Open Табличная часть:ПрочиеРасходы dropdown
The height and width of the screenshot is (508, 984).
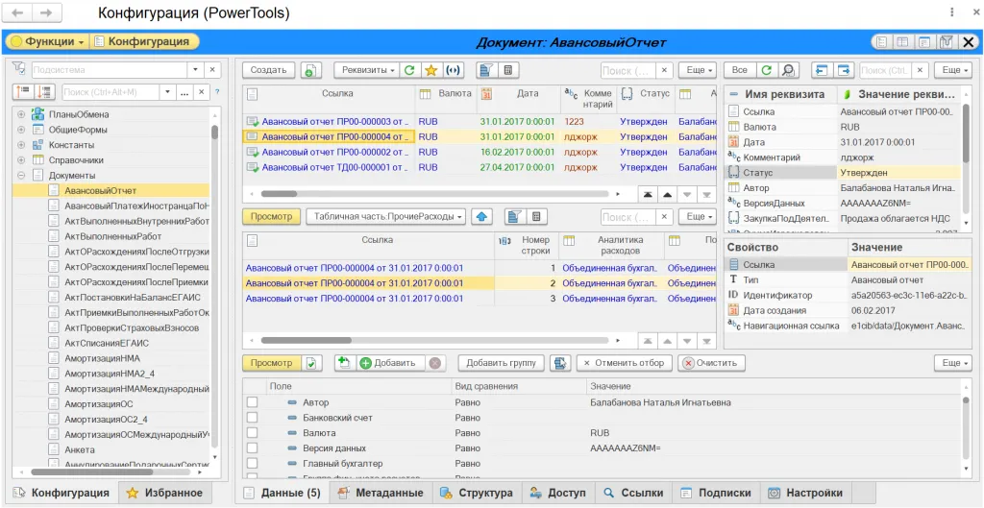[x=385, y=217]
